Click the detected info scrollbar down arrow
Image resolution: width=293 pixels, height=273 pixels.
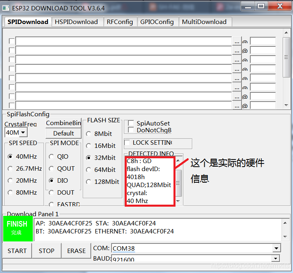[178, 201]
